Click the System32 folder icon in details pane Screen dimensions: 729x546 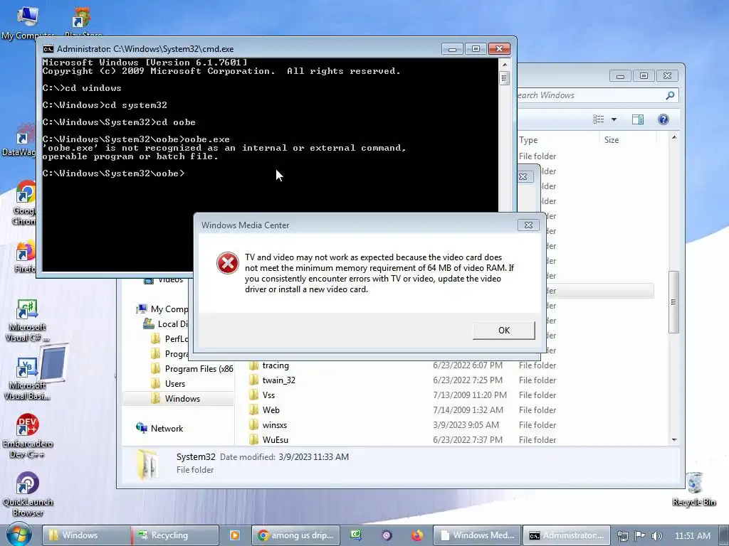(148, 464)
